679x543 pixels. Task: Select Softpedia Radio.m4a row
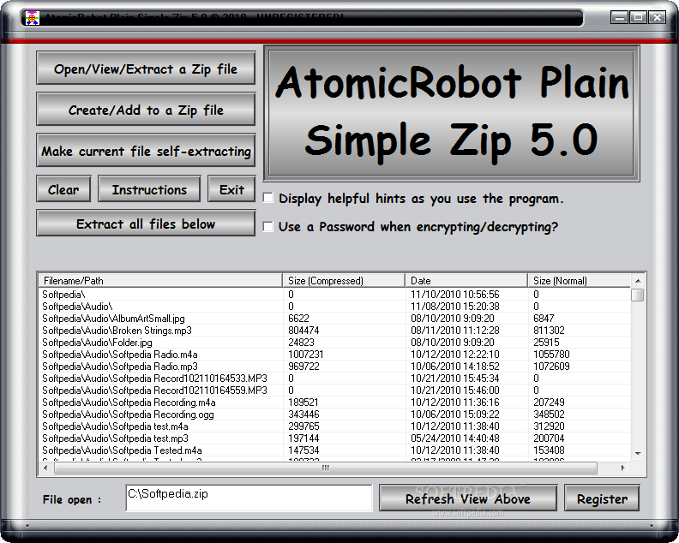(x=334, y=355)
